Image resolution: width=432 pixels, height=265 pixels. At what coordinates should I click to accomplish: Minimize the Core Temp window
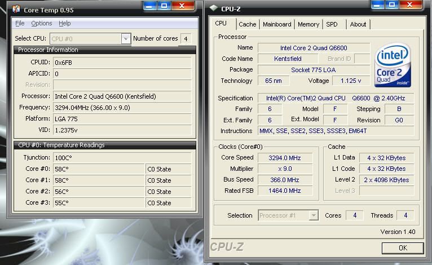[x=150, y=6]
